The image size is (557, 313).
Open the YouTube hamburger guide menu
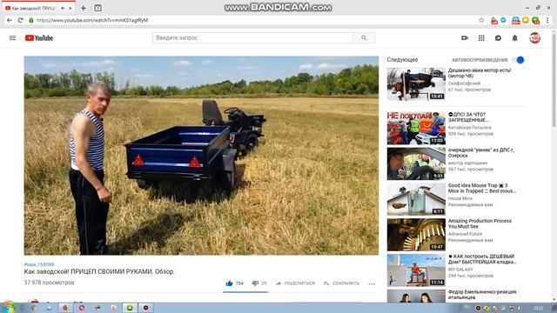pos(12,38)
